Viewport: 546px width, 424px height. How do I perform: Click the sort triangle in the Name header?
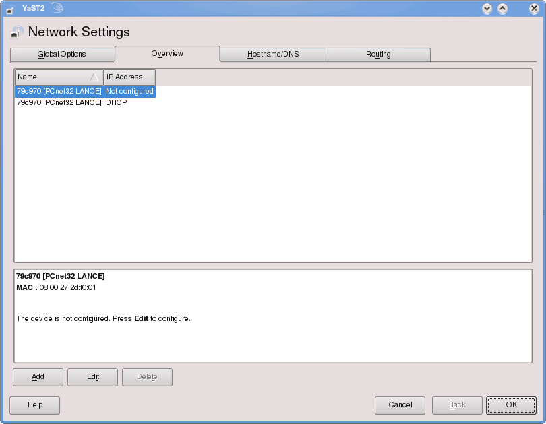point(94,77)
